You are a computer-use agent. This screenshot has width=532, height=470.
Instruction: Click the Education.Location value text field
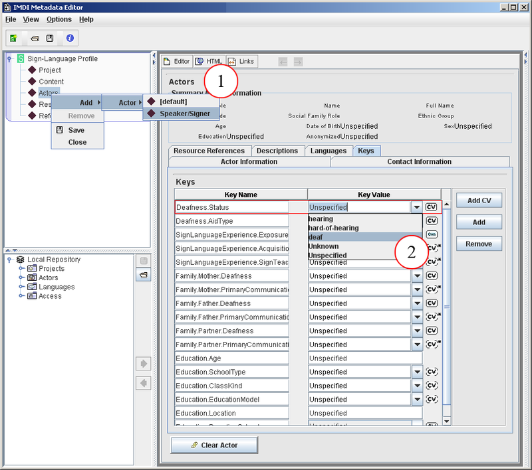click(x=364, y=414)
